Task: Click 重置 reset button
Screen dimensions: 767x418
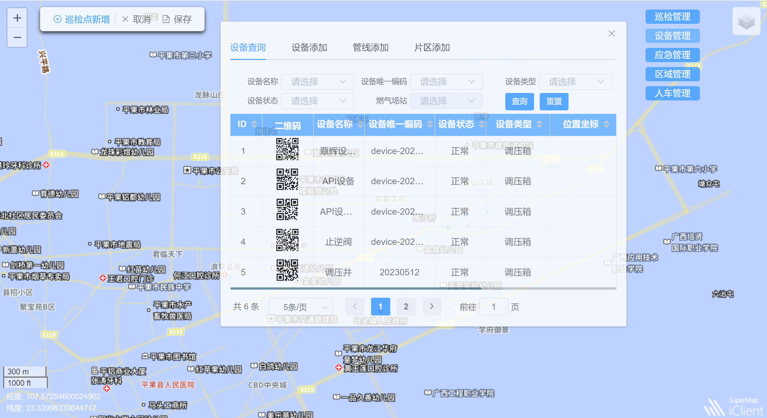Action: [x=554, y=101]
